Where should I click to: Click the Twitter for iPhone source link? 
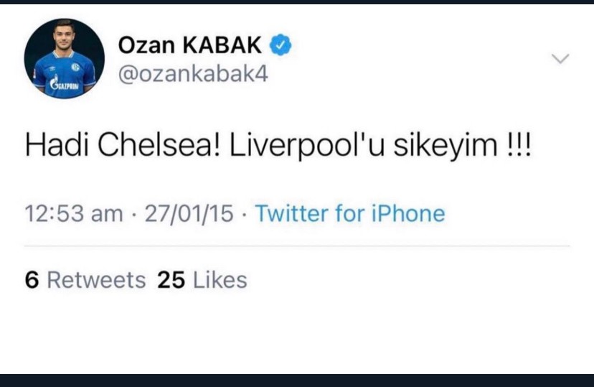(x=350, y=213)
